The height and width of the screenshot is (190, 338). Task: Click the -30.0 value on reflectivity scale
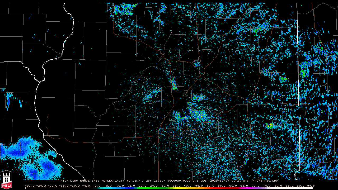(30, 186)
